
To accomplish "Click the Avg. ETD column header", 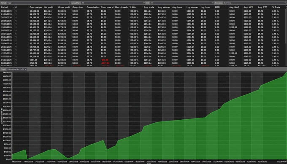I will click(264, 7).
